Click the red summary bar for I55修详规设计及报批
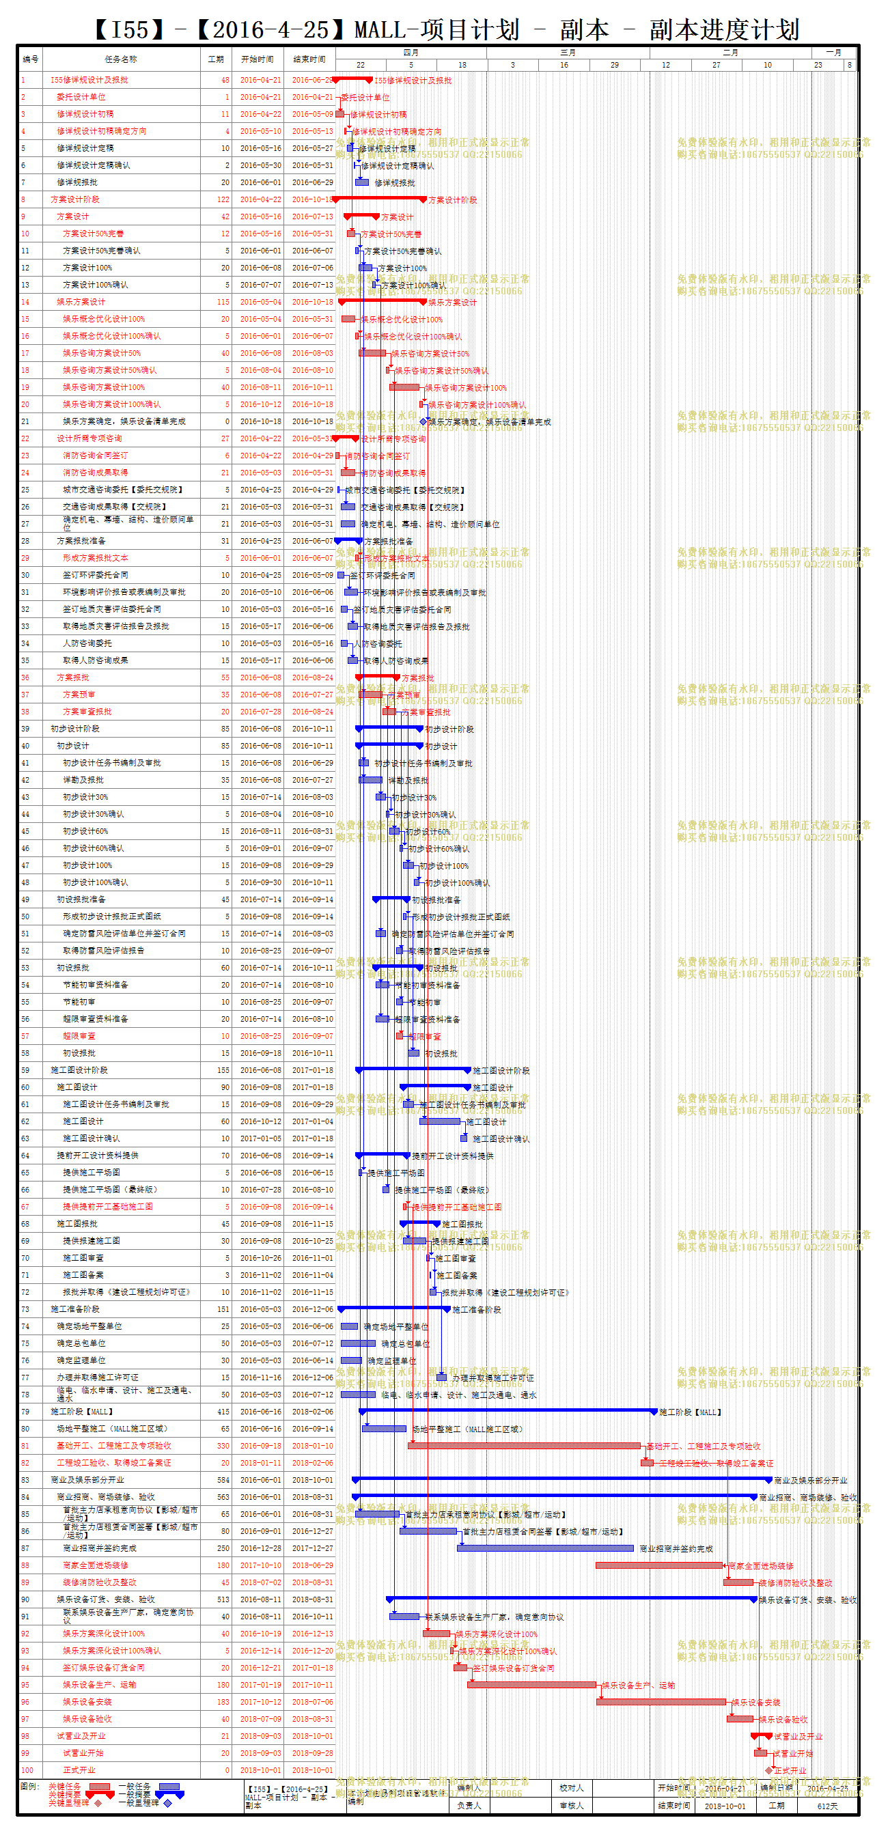875x1831 pixels. [x=353, y=80]
